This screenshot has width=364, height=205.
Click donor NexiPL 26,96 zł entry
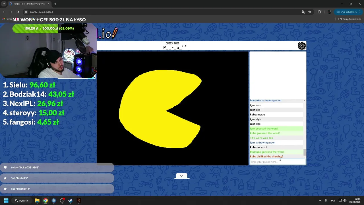click(33, 103)
